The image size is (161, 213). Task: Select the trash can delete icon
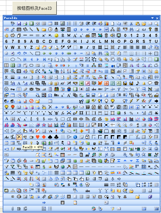[106, 36]
